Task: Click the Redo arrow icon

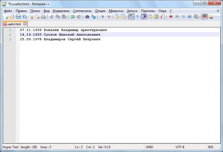Action: coord(79,17)
